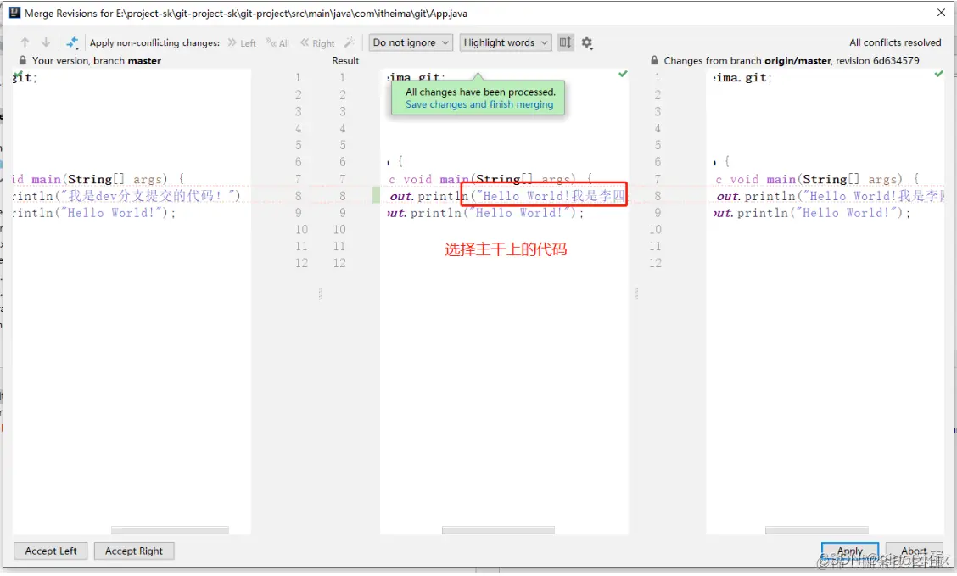
Task: Click the Abort button
Action: click(x=914, y=551)
